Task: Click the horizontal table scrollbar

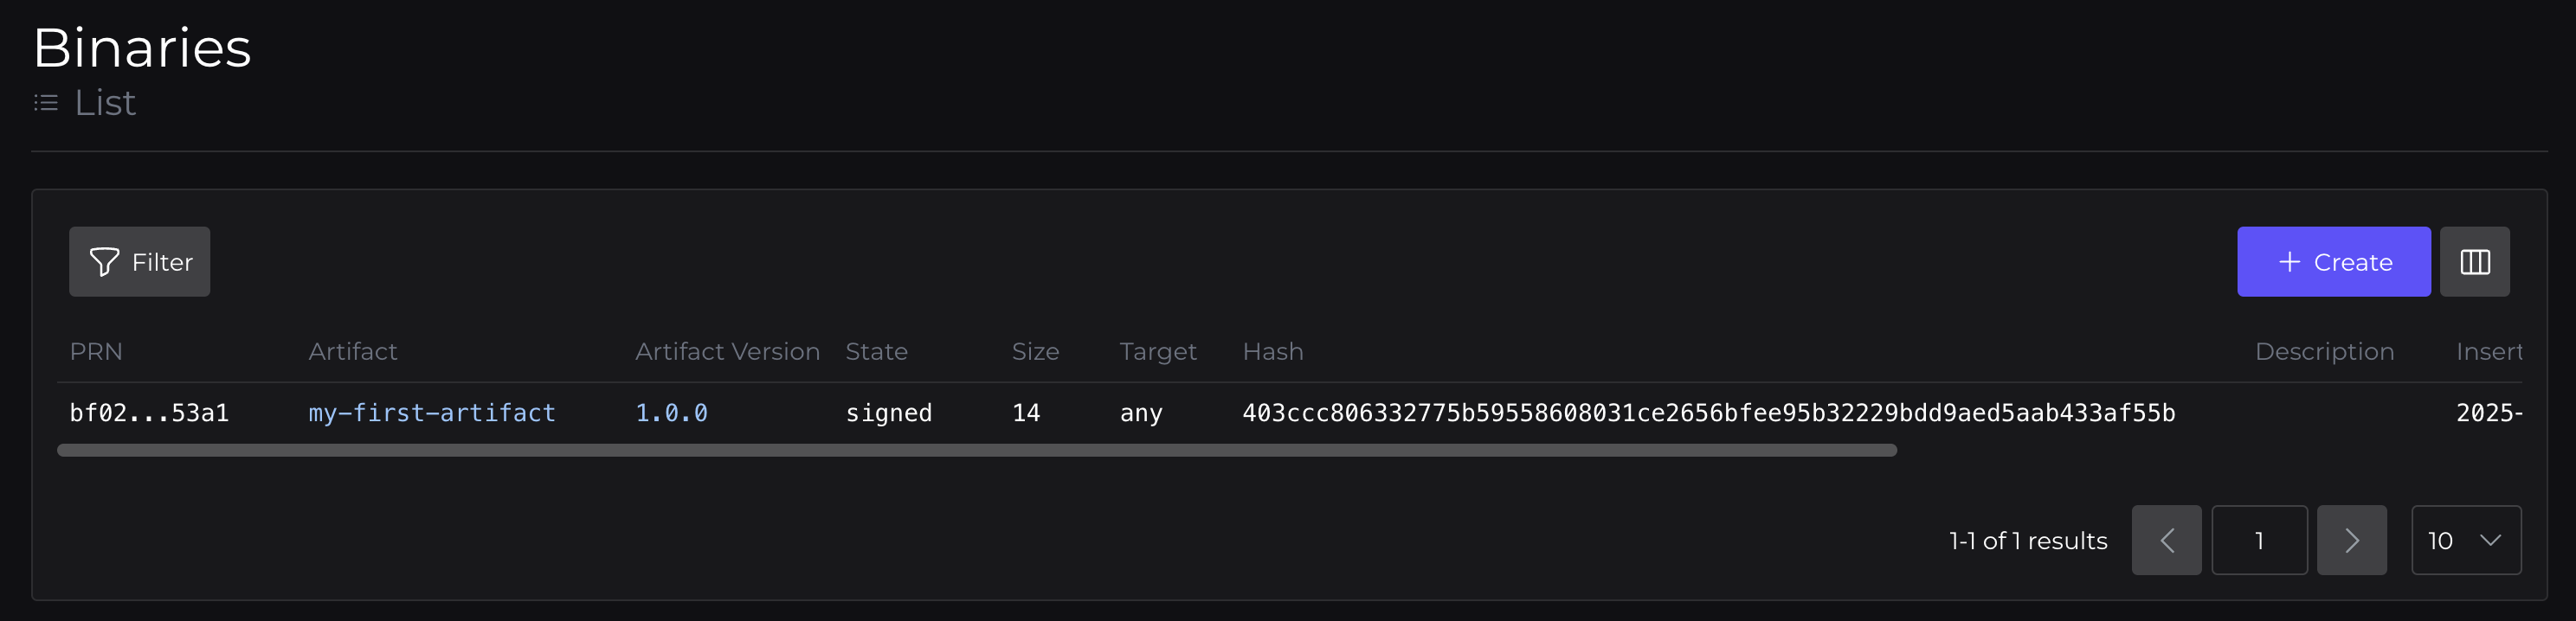Action: point(976,450)
